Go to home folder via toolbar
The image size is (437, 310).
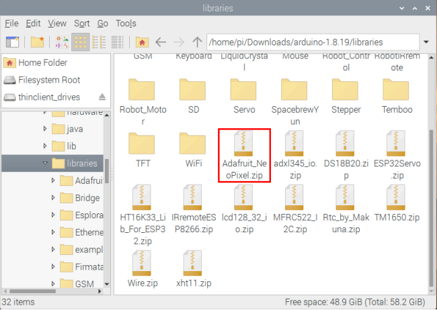point(142,42)
